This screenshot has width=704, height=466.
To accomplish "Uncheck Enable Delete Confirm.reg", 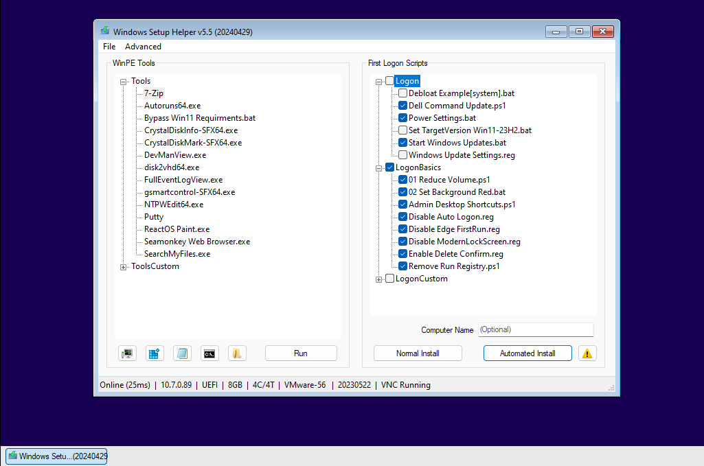I will (402, 253).
